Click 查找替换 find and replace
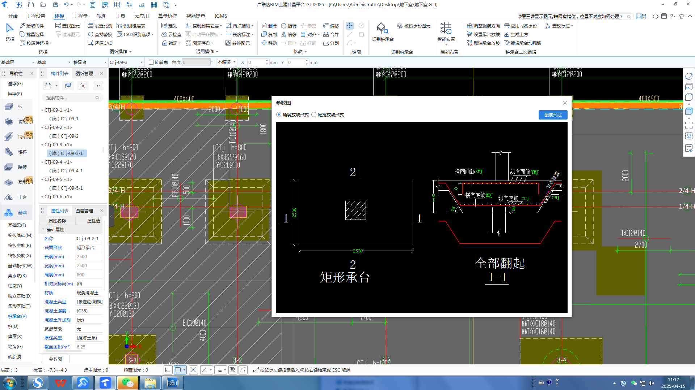This screenshot has height=390, width=695. (100, 34)
